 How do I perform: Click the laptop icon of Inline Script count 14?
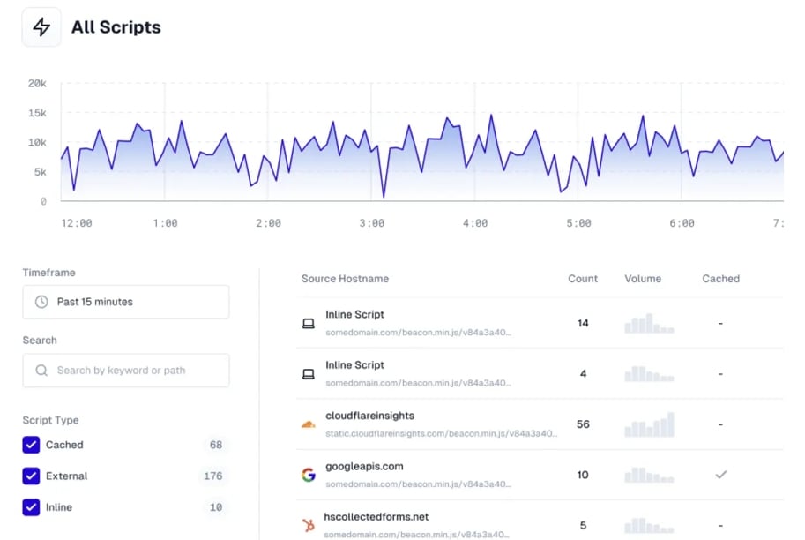308,324
